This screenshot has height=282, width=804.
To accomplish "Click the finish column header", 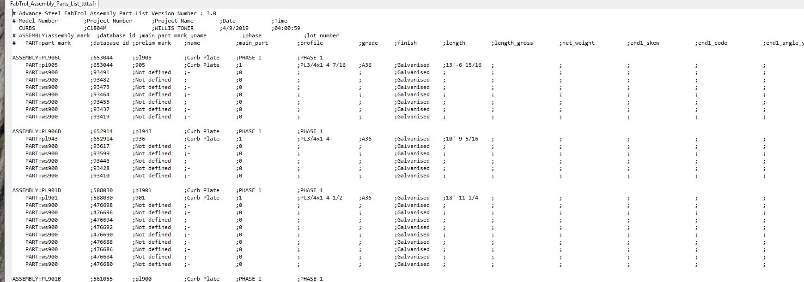I will click(407, 43).
